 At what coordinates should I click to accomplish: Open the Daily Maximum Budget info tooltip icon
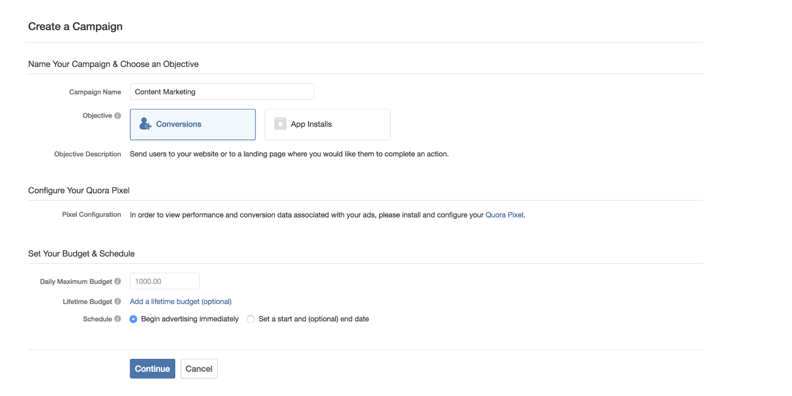coord(118,281)
